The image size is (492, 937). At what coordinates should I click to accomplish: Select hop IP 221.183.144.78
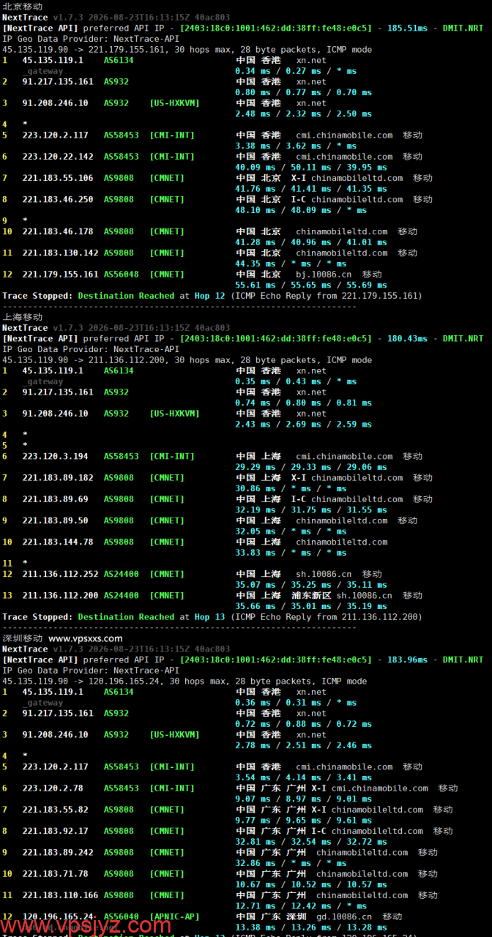58,542
